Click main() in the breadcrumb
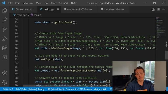The width and height of the screenshot is (168, 94). 38,15
